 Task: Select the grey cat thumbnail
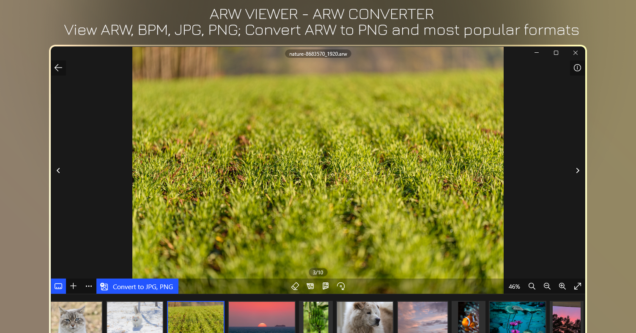[x=77, y=317]
